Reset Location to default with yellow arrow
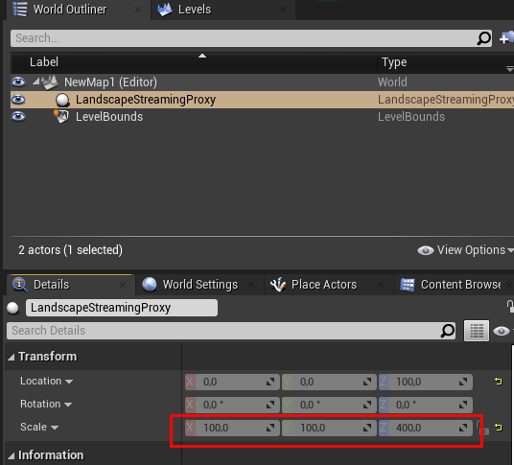 coord(499,382)
